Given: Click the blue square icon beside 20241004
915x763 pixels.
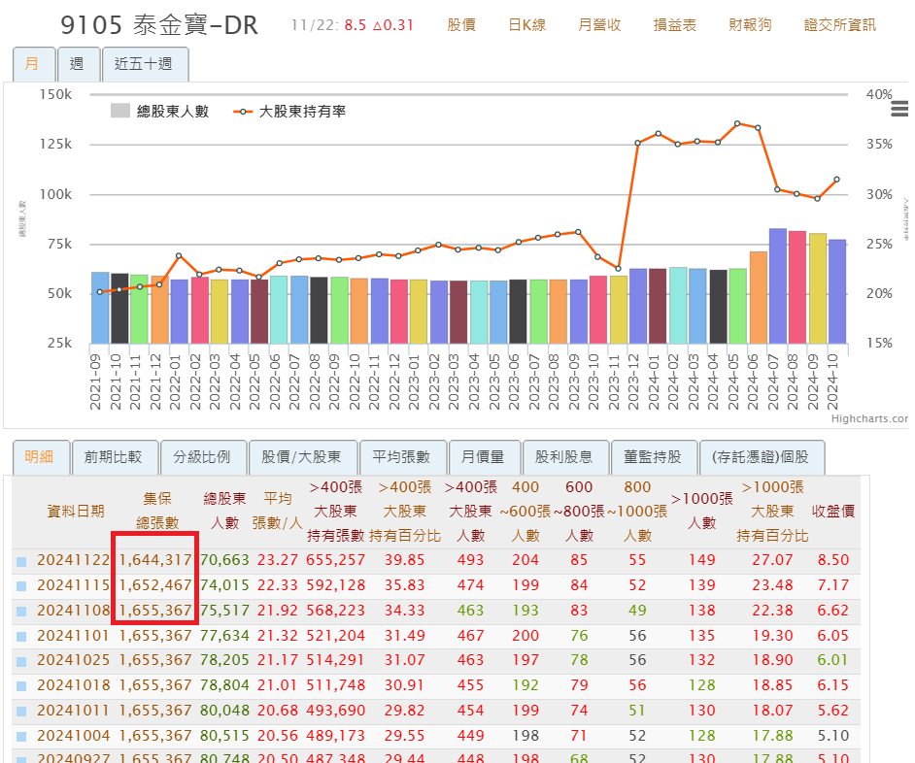Looking at the screenshot, I should tap(21, 736).
